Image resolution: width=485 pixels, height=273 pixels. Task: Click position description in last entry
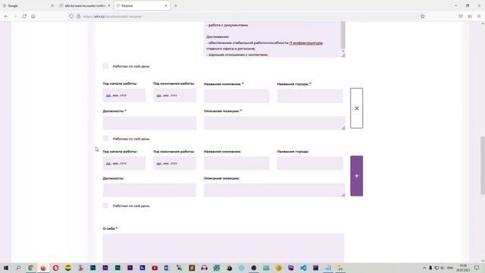click(x=274, y=190)
